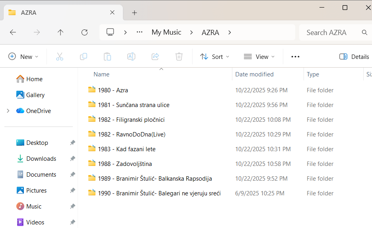The image size is (372, 228).
Task: Open Home in the navigation pane
Action: 29,79
